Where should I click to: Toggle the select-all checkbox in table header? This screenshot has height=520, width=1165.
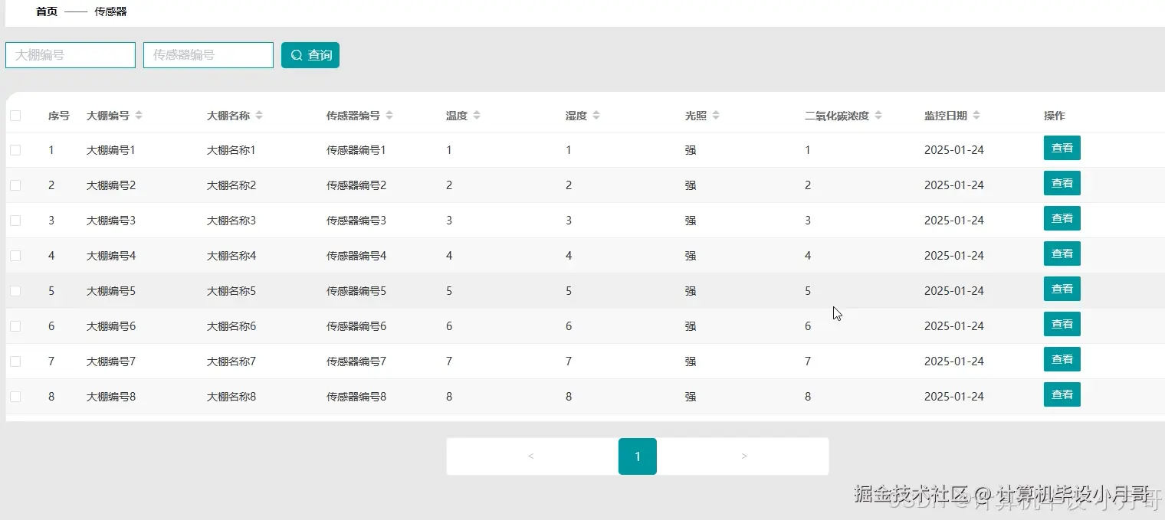pyautogui.click(x=16, y=114)
